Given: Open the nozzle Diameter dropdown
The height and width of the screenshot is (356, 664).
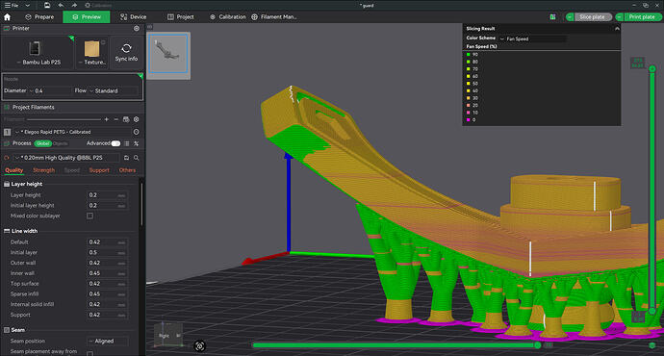Looking at the screenshot, I should [51, 90].
